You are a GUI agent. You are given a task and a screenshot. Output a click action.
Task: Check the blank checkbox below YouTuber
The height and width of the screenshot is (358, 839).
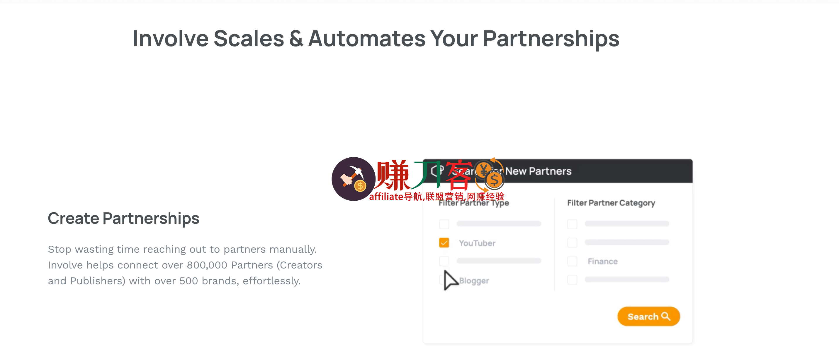[444, 261]
